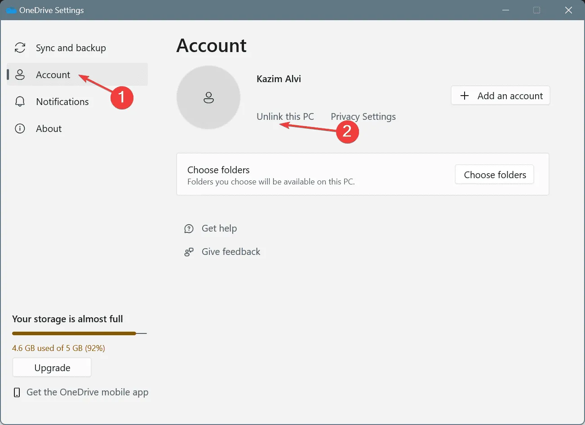Click the folders availability description text

(271, 182)
